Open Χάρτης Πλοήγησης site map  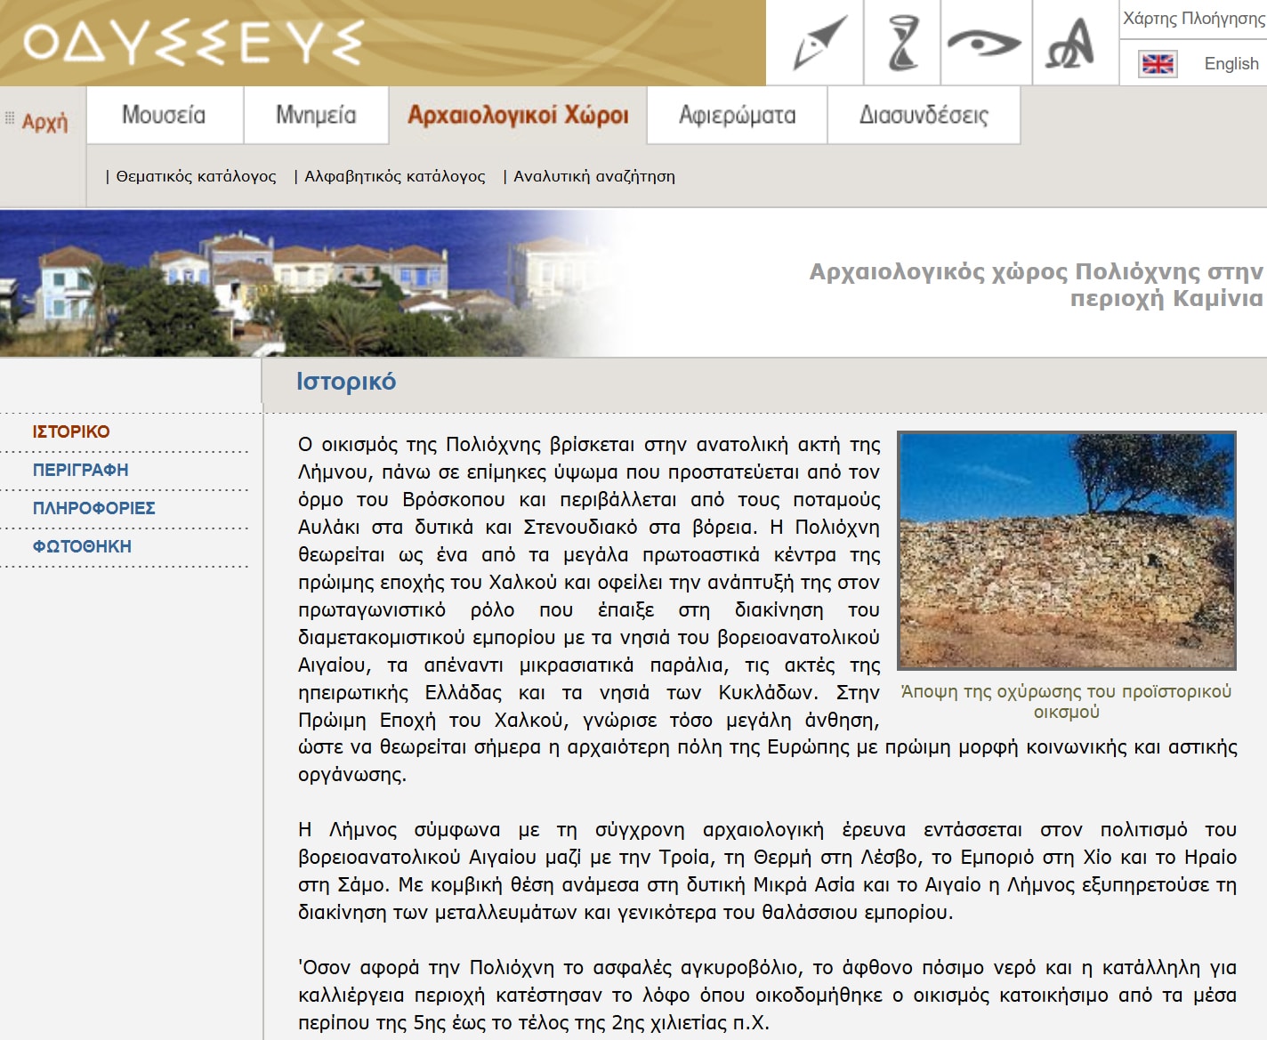click(1193, 19)
